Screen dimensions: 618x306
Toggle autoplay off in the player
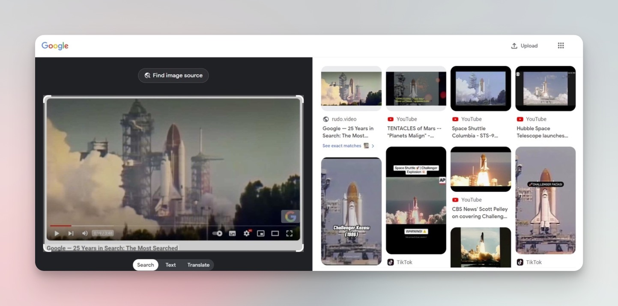[x=217, y=233]
